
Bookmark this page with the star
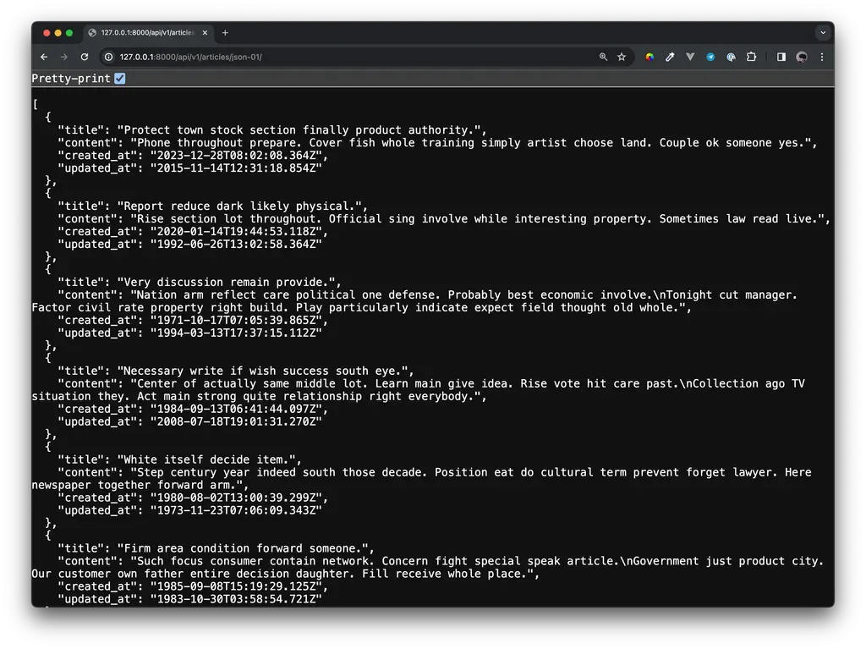tap(622, 57)
